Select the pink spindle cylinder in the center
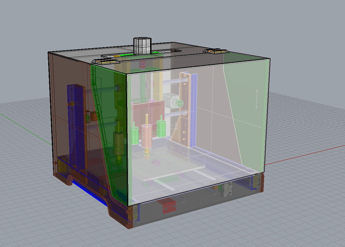Viewport: 345px width, 247px height. pos(147,136)
